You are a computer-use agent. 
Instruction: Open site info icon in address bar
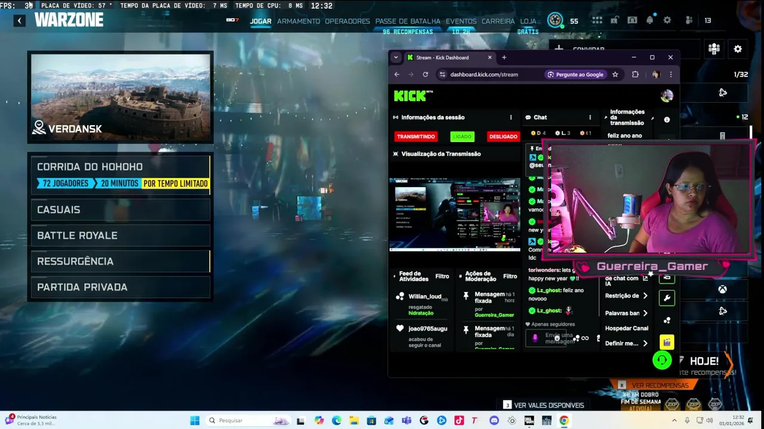click(442, 74)
